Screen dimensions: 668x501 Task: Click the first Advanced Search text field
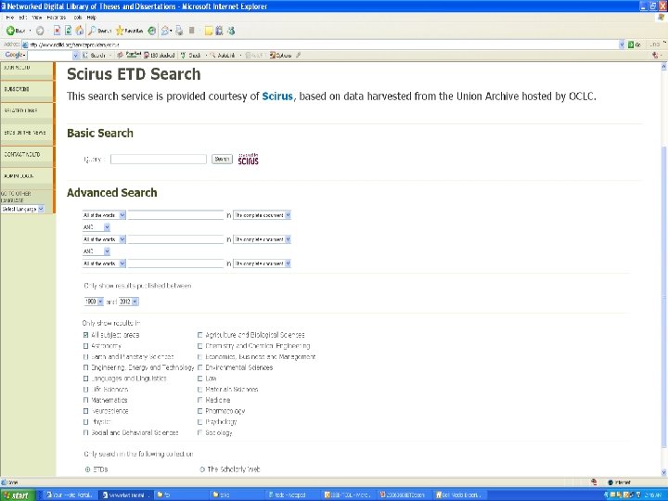[175, 215]
